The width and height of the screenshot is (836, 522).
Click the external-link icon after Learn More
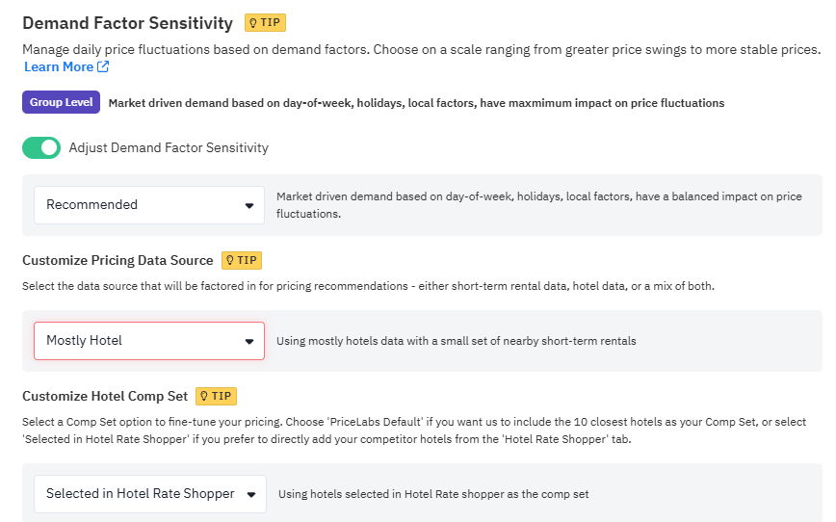tap(103, 66)
